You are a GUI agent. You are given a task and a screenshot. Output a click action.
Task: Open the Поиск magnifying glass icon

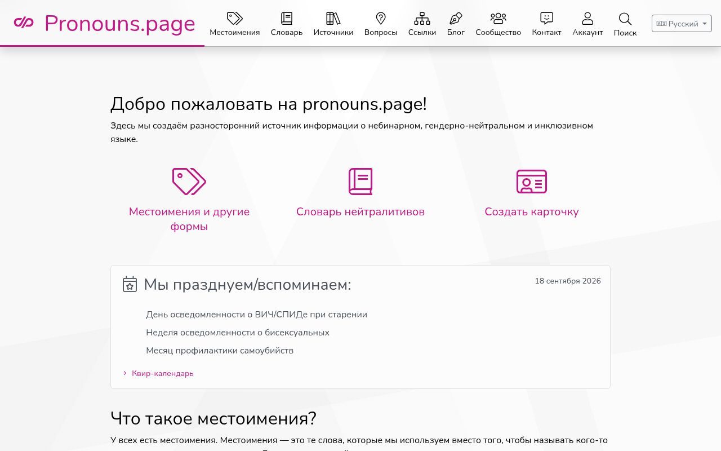(x=625, y=19)
